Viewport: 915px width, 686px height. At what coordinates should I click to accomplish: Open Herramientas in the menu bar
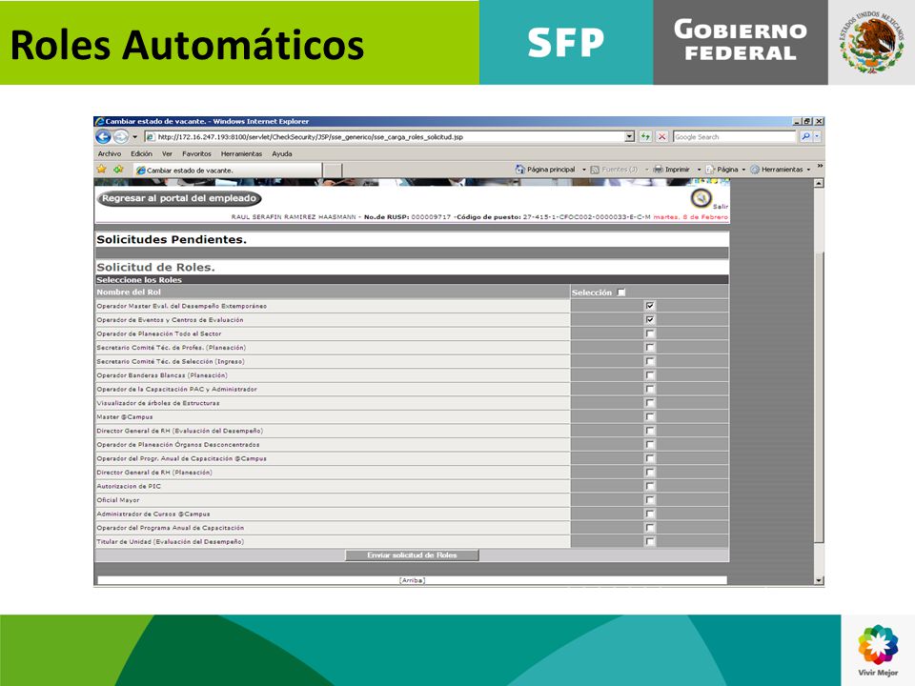[x=241, y=154]
